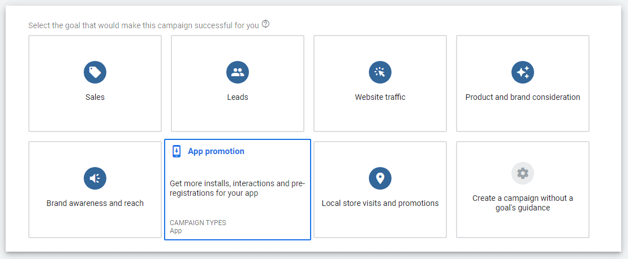
Task: Choose the sparkle icon for brand consideration
Action: pos(523,72)
